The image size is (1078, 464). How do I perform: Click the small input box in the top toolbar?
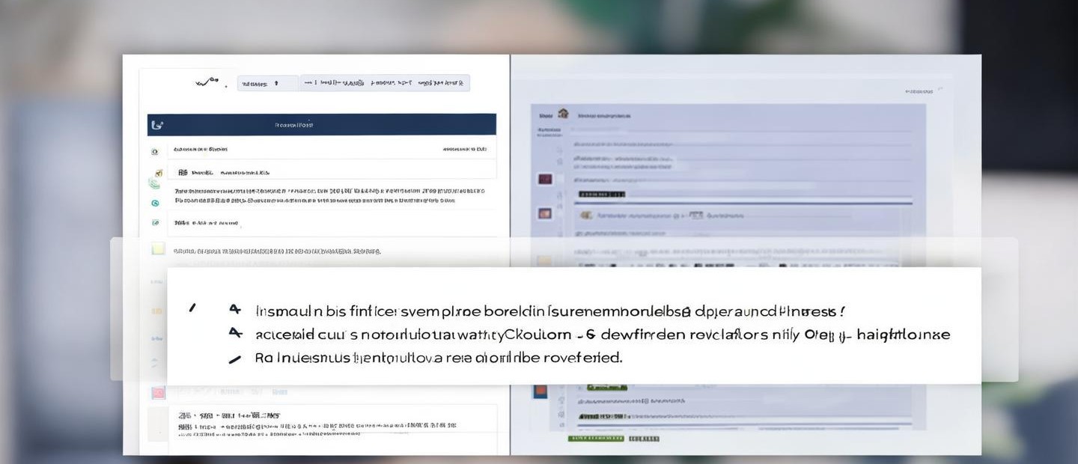point(267,84)
